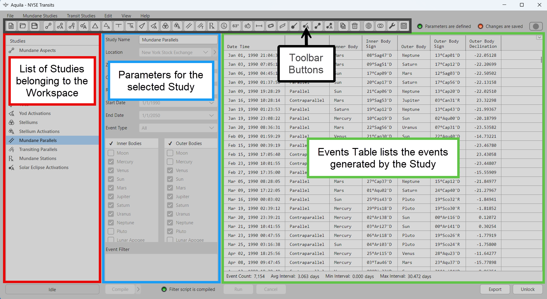Screen dimensions: 547x299
Task: Toggle the Outer Bodies header checkbox
Action: (170, 143)
